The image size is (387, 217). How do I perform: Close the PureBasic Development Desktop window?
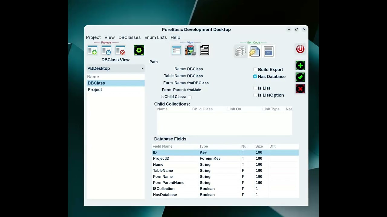[x=304, y=29]
